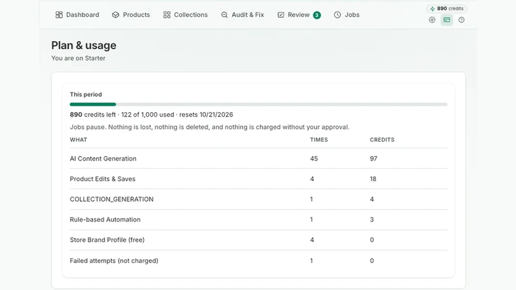This screenshot has height=290, width=516.
Task: Open the Review tab
Action: click(x=299, y=15)
